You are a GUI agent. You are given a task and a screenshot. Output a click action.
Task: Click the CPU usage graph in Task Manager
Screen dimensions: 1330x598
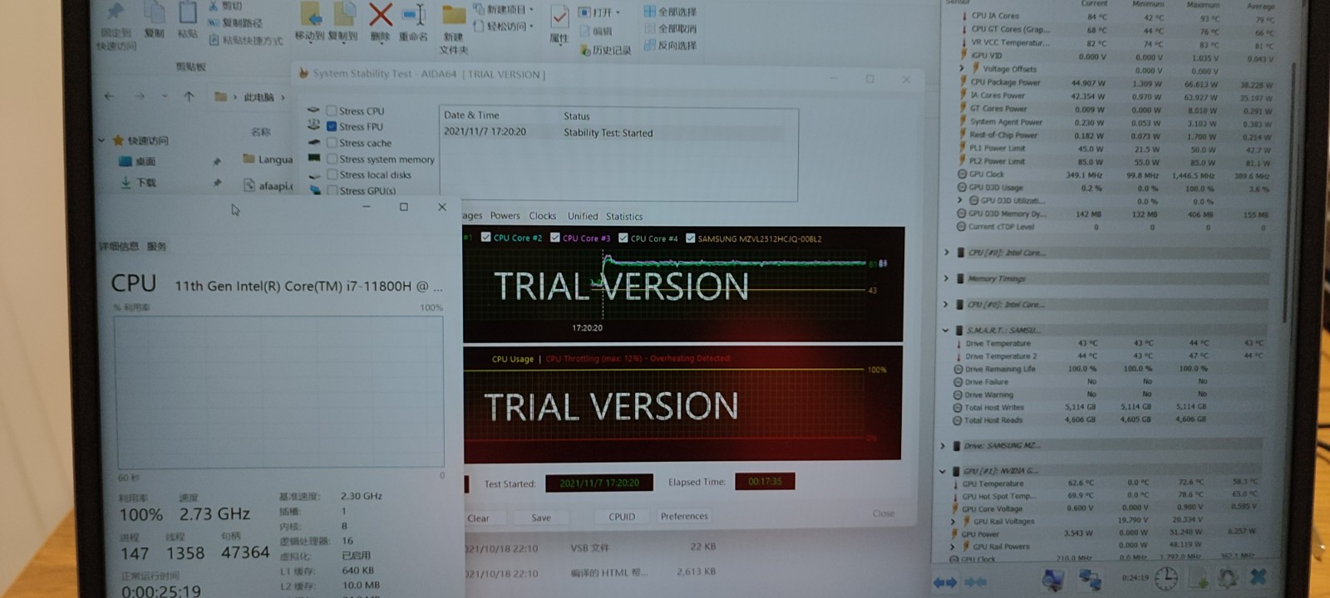point(279,391)
